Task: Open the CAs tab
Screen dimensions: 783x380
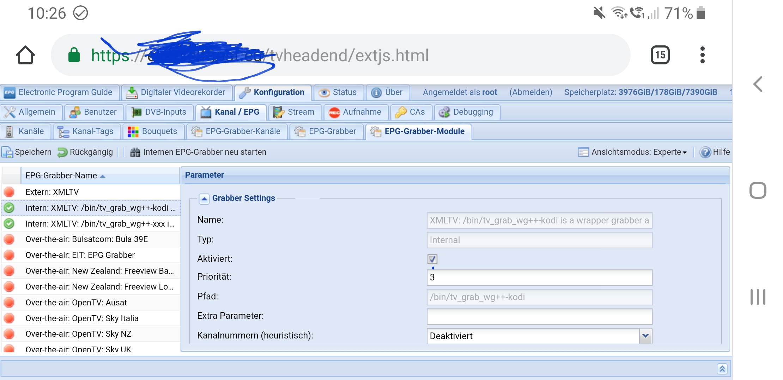Action: [x=411, y=112]
